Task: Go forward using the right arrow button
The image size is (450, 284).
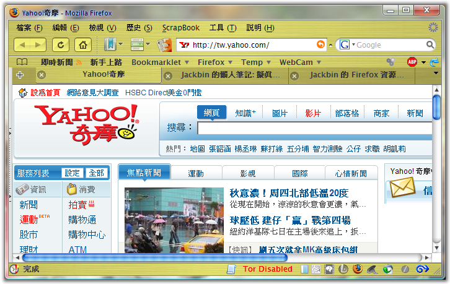Action: (38, 45)
